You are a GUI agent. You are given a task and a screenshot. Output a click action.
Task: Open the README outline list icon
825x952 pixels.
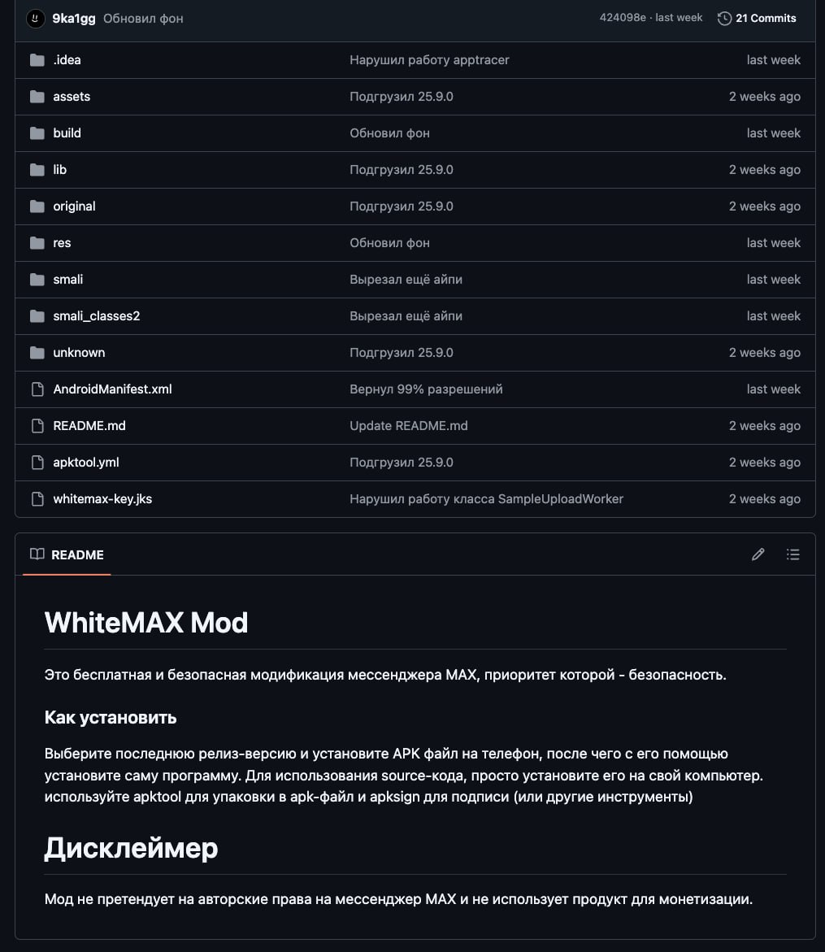coord(792,554)
